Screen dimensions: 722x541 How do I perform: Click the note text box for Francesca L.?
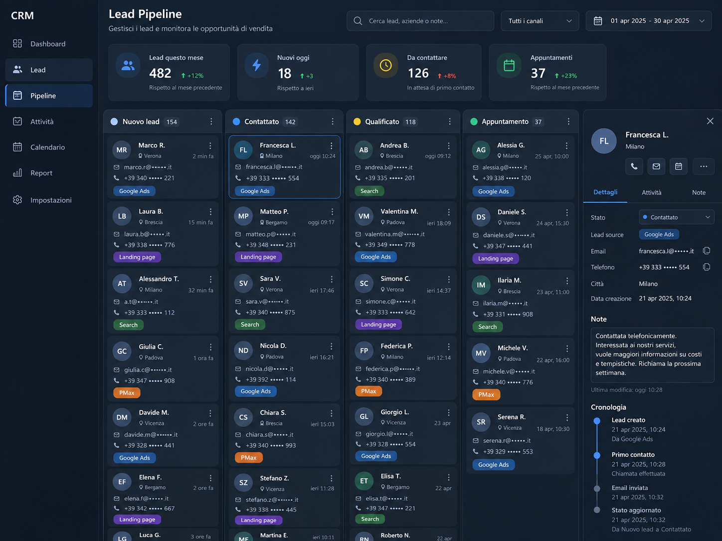click(652, 355)
